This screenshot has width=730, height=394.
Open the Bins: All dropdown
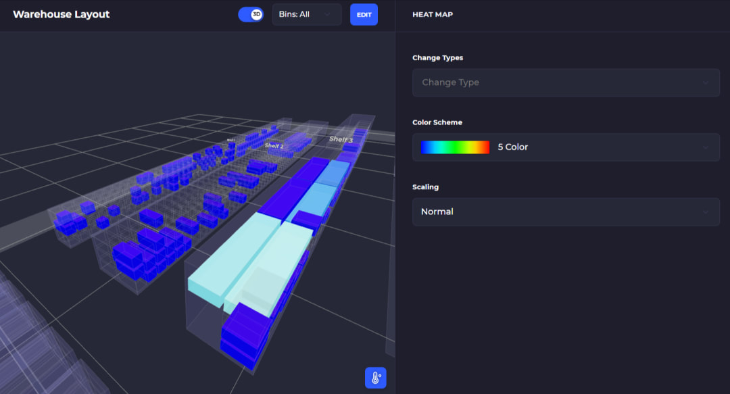[x=307, y=14]
